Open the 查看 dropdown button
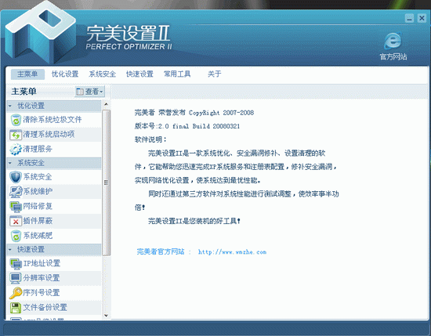Image resolution: width=431 pixels, height=336 pixels. 89,92
